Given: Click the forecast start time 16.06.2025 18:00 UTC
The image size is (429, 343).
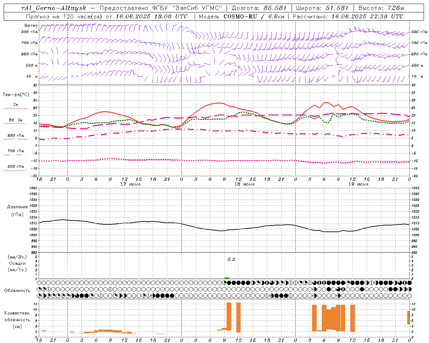Looking at the screenshot, I should (151, 16).
